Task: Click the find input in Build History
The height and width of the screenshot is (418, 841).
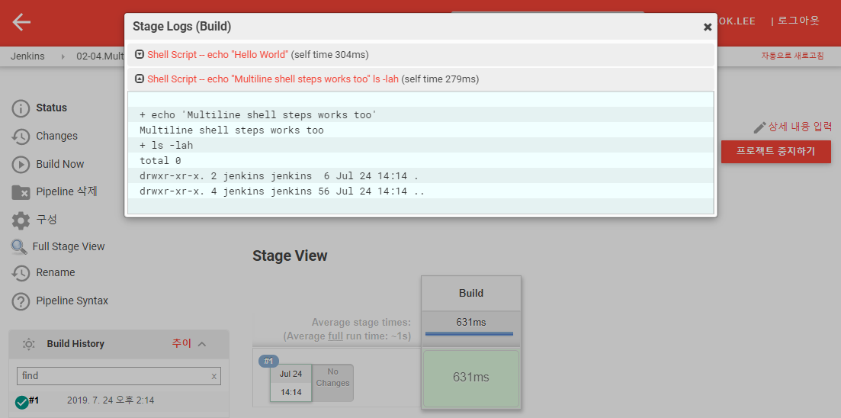Action: point(113,376)
